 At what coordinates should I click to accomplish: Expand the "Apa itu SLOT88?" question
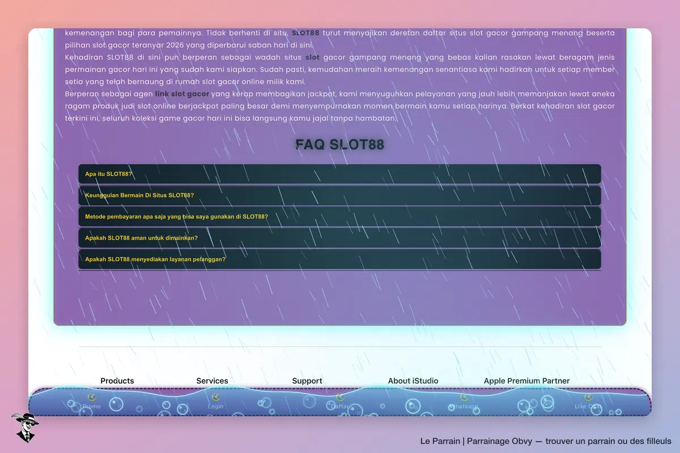339,174
